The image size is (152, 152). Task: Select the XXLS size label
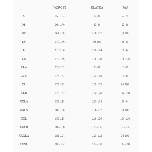point(24,110)
